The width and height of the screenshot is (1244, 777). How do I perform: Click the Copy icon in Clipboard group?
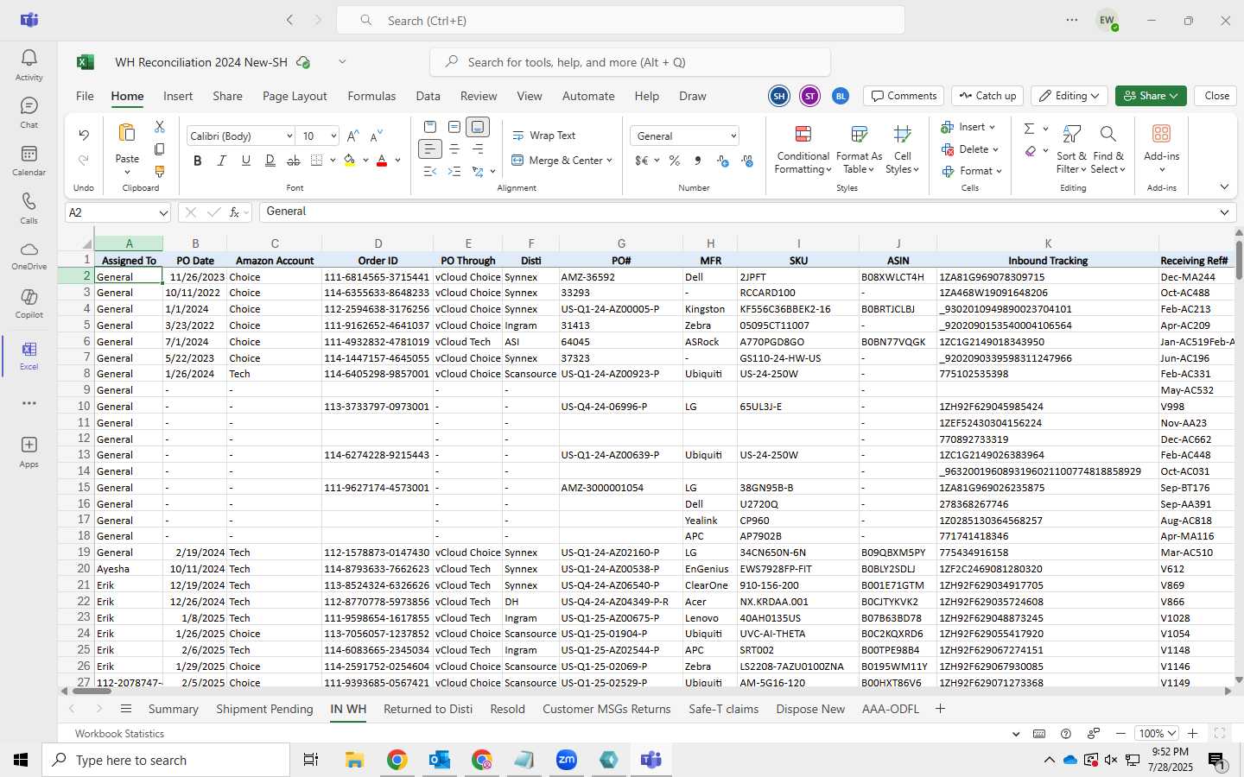(x=160, y=149)
